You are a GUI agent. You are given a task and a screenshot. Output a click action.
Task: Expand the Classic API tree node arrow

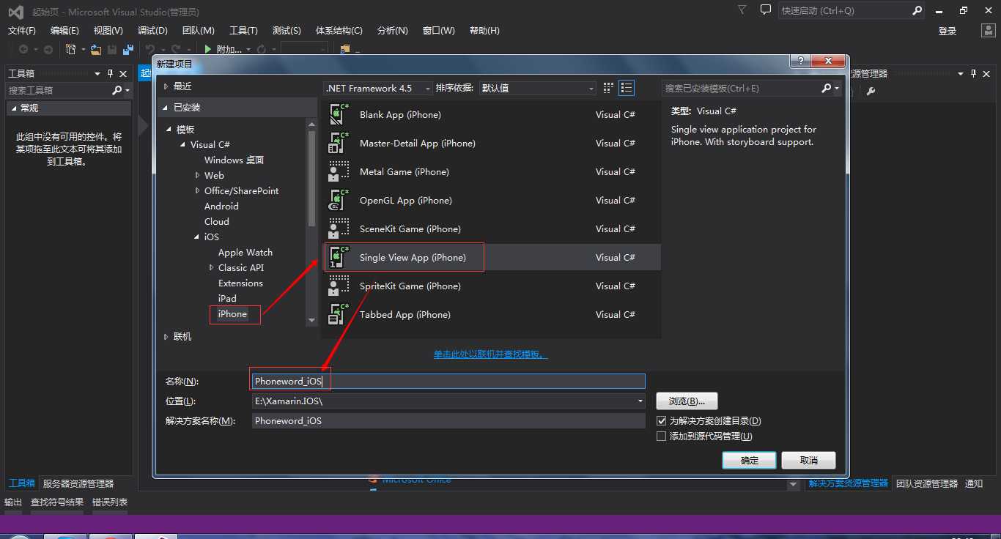[x=211, y=267]
